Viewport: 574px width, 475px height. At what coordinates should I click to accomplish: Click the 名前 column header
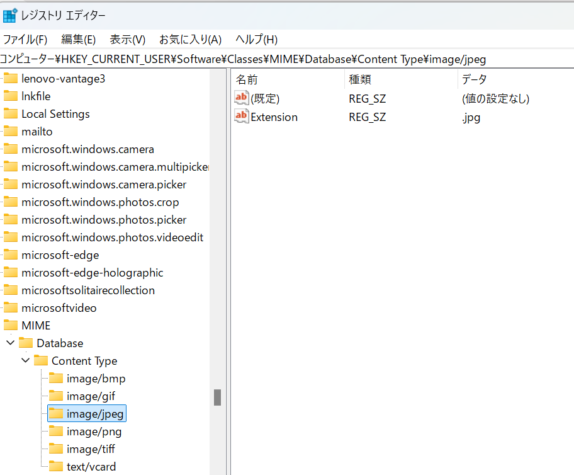pyautogui.click(x=288, y=79)
